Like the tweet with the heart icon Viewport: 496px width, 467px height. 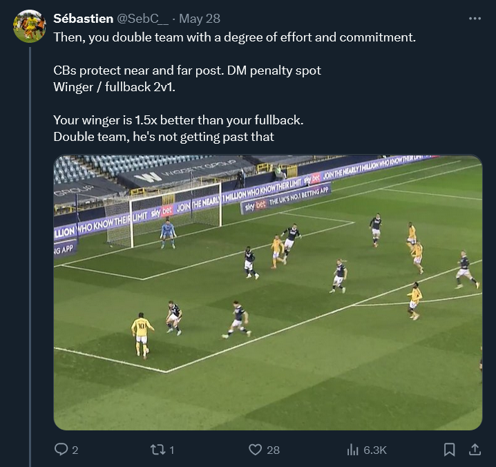[256, 450]
